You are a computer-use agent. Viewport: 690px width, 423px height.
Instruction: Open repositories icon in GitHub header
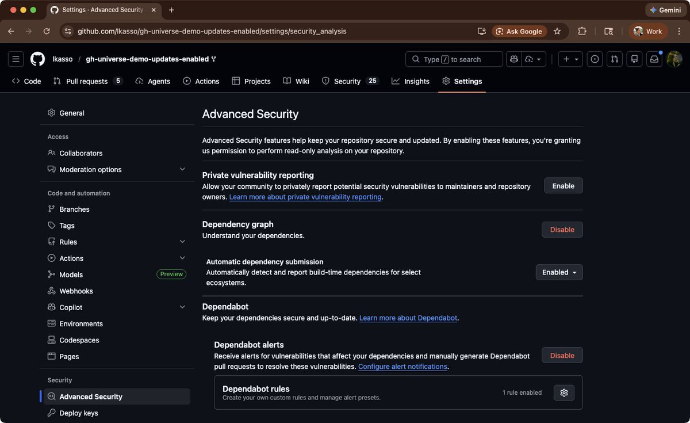point(634,59)
